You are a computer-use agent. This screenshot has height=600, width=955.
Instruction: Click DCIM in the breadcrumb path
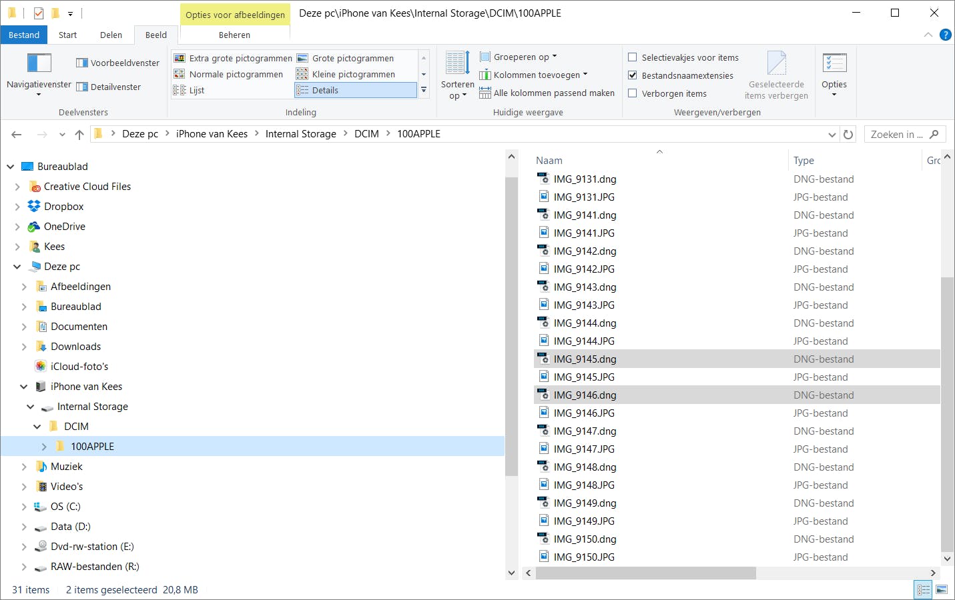(x=366, y=134)
